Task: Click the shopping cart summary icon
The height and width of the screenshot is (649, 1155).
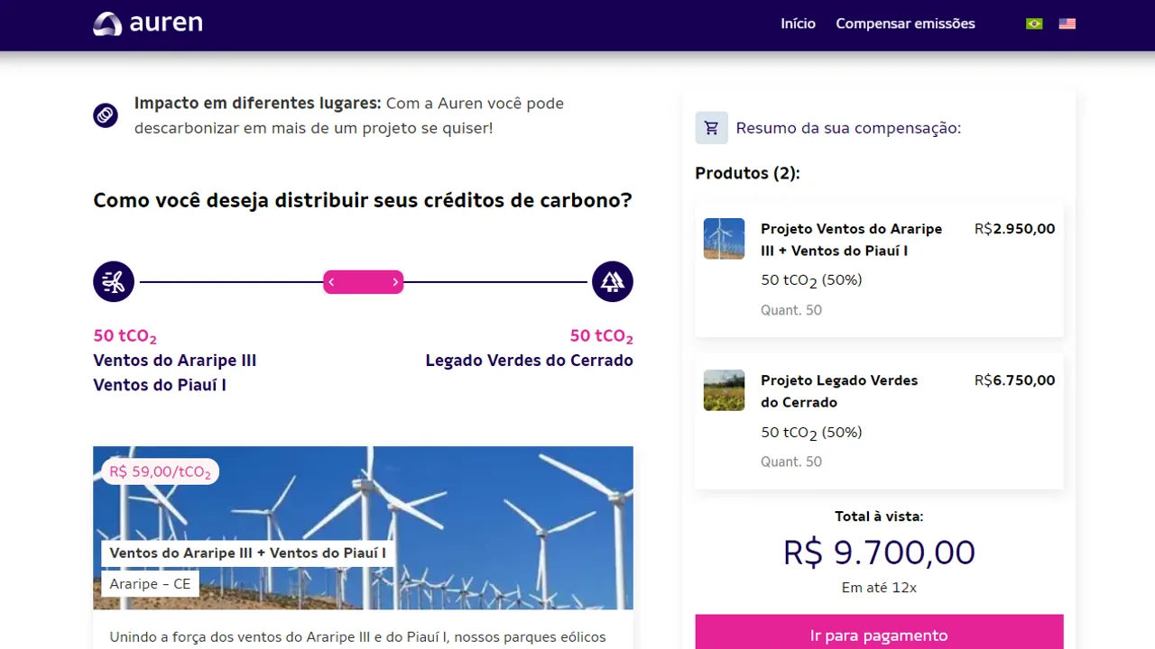Action: click(711, 128)
